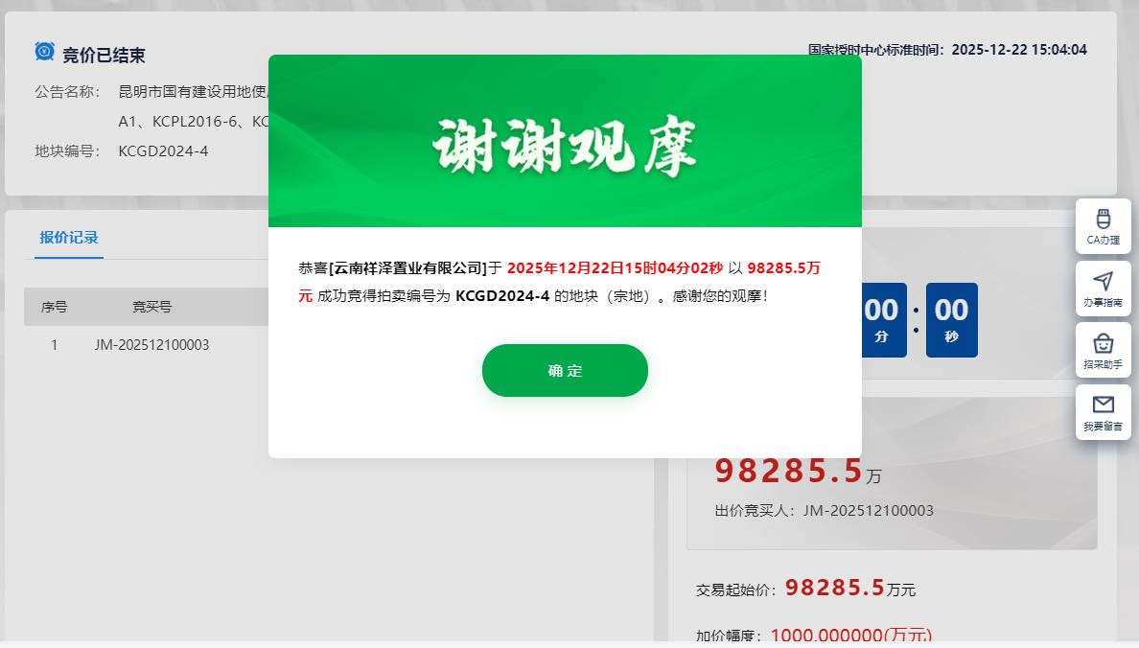Click the seconds 00 秒 countdown box

[x=952, y=319]
